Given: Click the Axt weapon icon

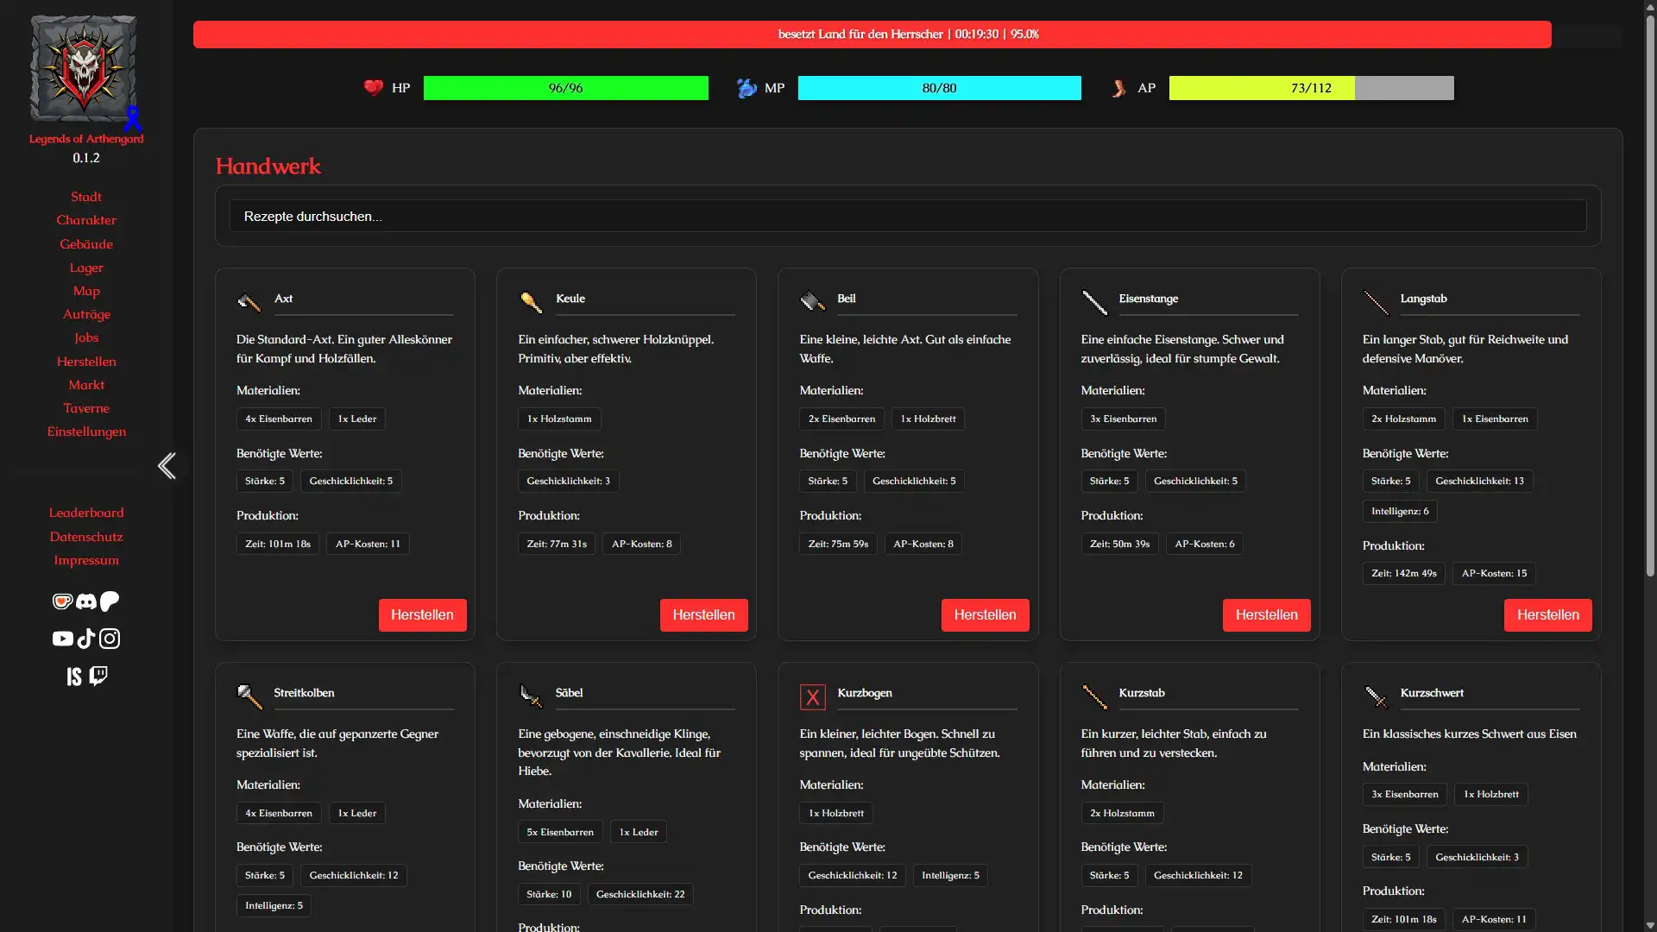Looking at the screenshot, I should click(x=249, y=302).
